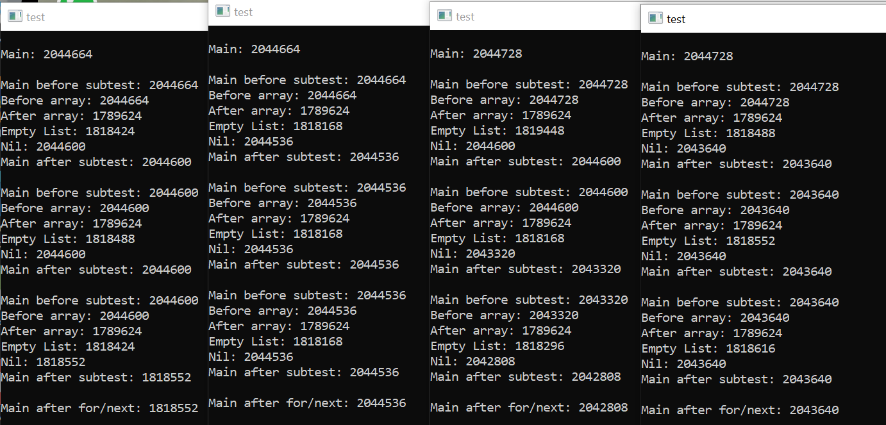Click the "Main after for/next: 1818552" line

99,408
